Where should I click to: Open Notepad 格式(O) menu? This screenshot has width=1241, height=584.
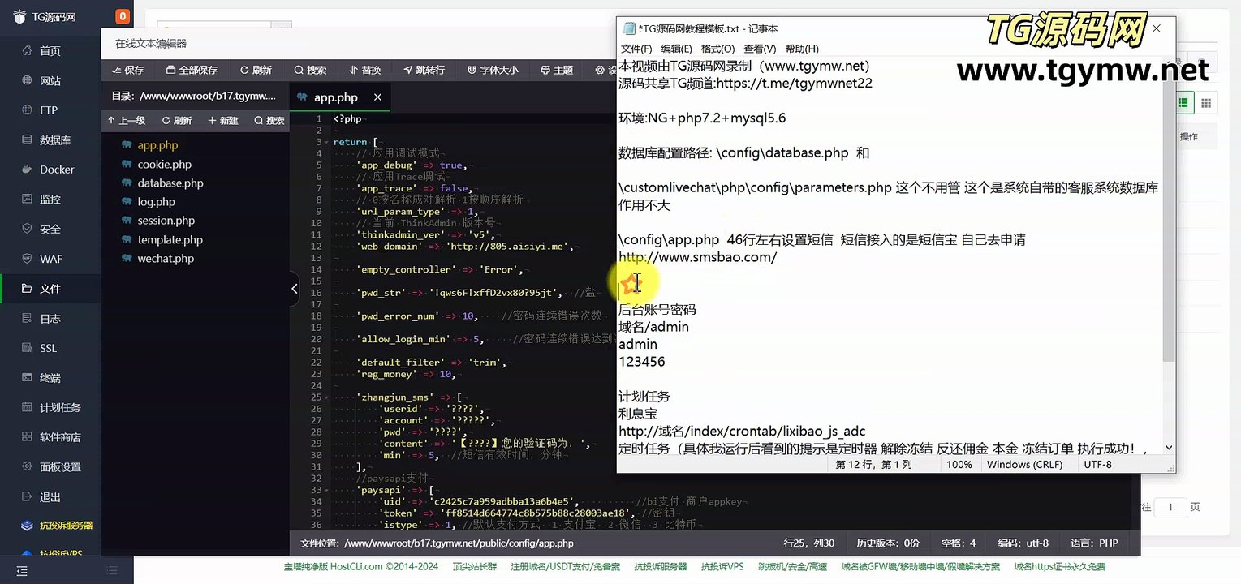point(717,49)
